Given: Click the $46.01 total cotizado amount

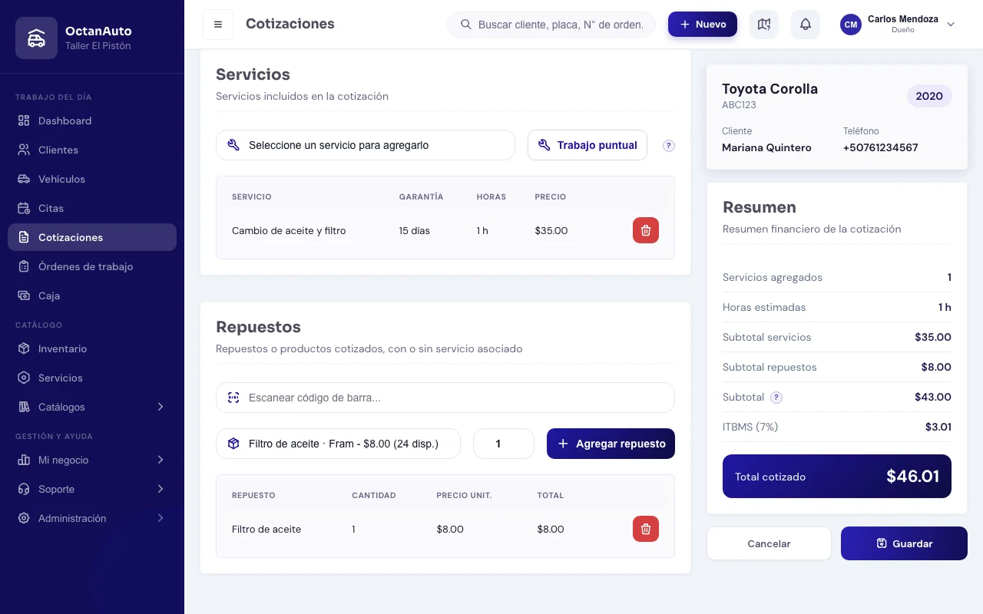Looking at the screenshot, I should pos(912,477).
